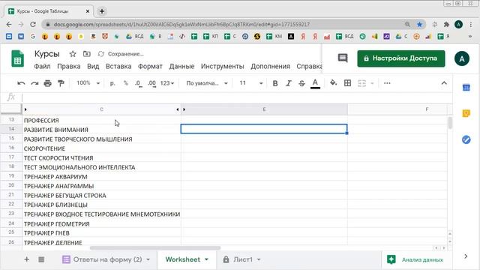Open the account avatar A in Sheets
Screen dimensions: 480x270
tap(462, 58)
